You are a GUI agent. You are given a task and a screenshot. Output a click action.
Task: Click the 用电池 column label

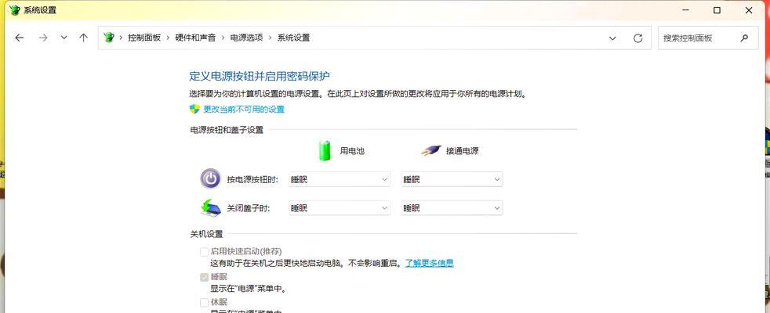353,151
